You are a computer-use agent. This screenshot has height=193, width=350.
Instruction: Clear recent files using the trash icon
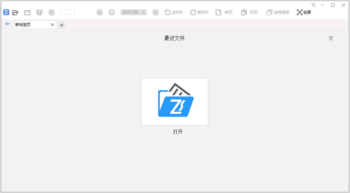click(x=331, y=38)
